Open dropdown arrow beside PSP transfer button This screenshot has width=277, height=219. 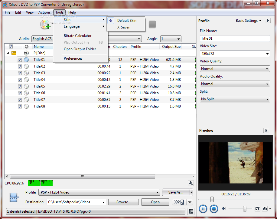[x=190, y=202]
